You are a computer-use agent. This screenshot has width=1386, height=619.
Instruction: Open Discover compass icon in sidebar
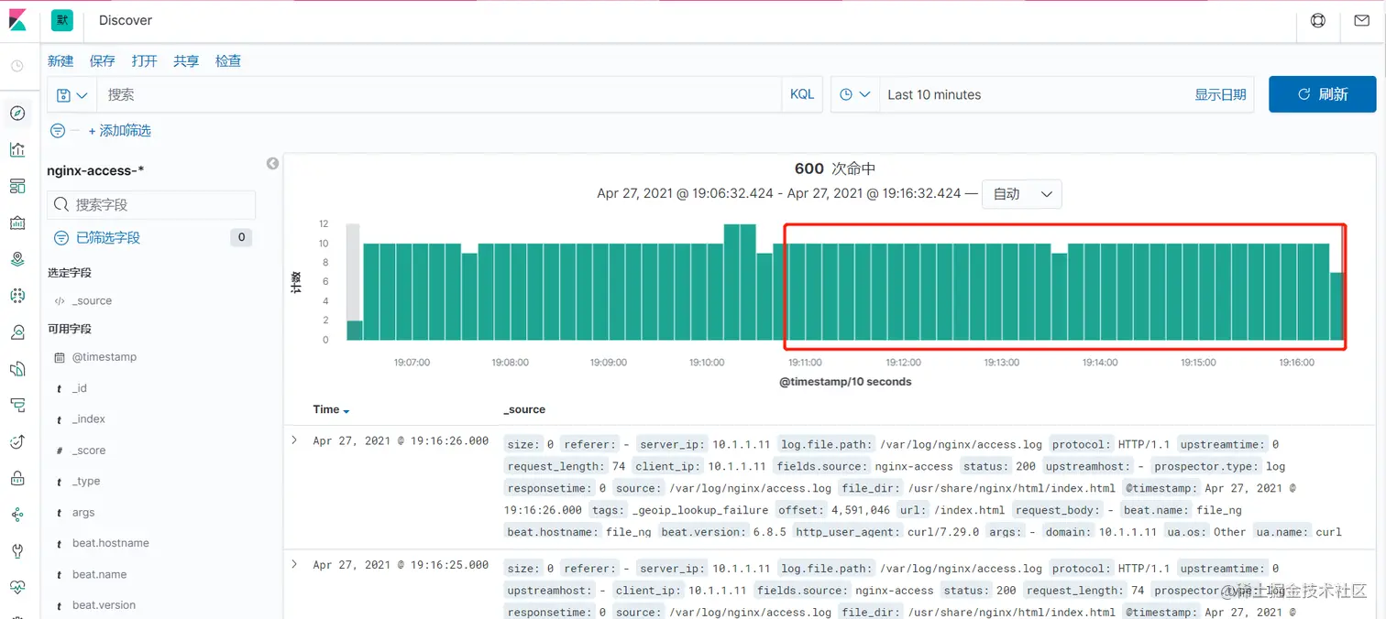pyautogui.click(x=17, y=114)
